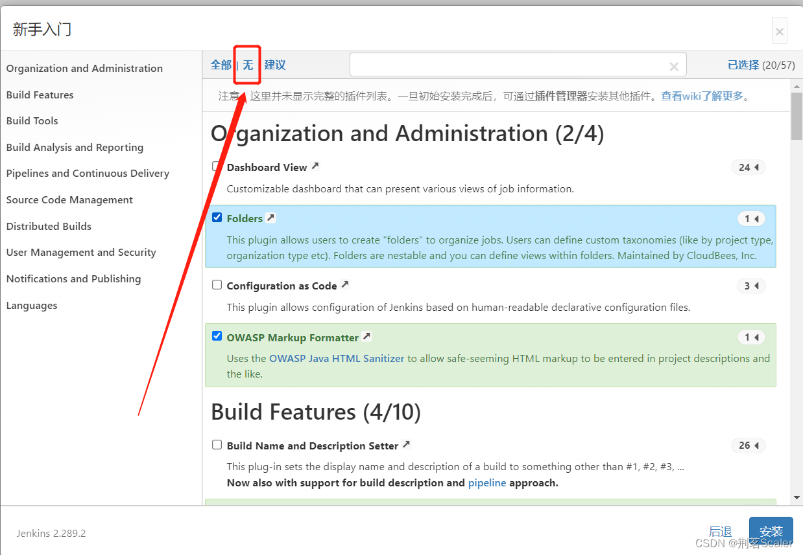803x555 pixels.
Task: Go to Distributed Builds category
Action: point(49,227)
